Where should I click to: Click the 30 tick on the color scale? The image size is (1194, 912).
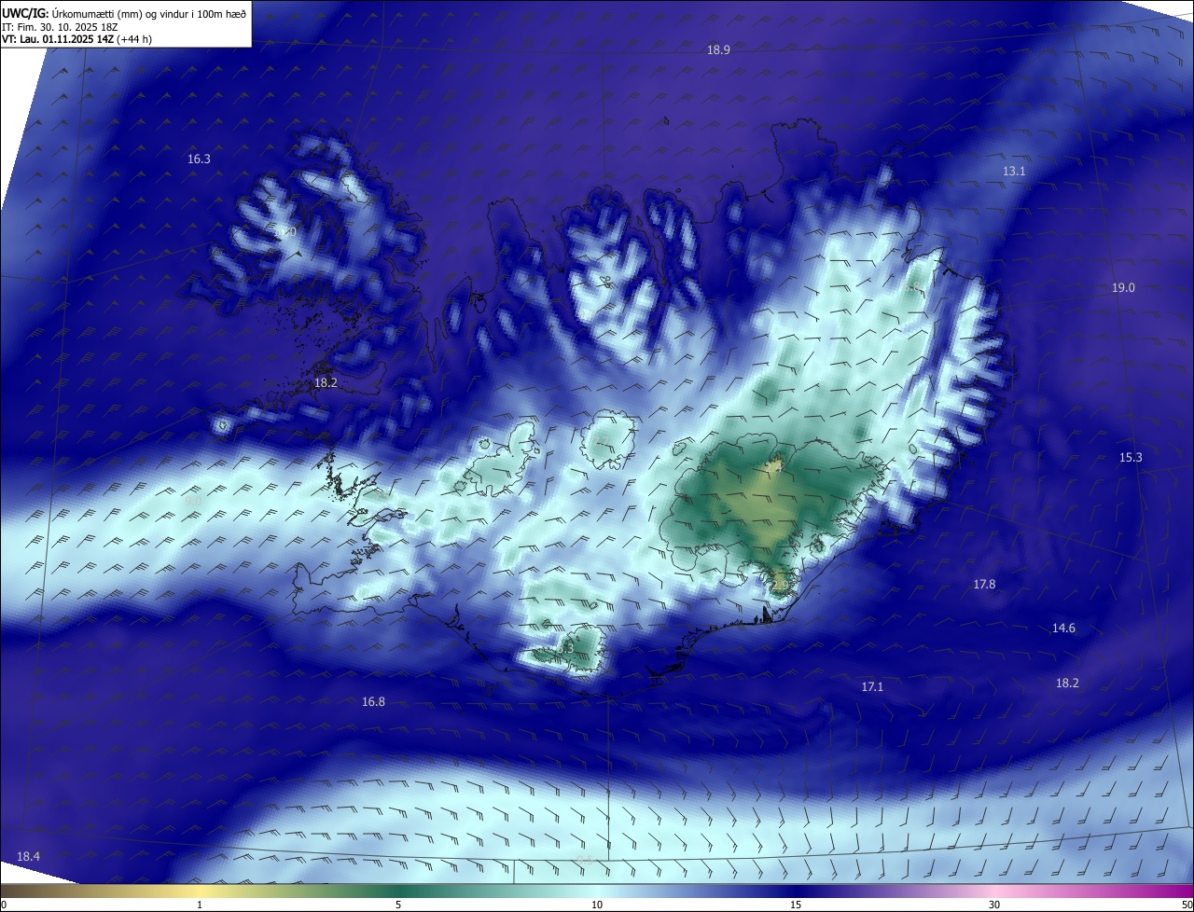coord(994,905)
